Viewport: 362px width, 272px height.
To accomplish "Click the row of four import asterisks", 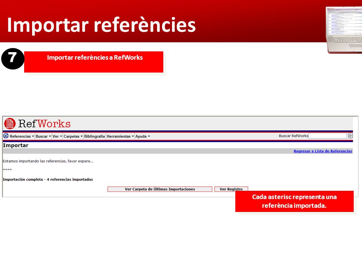I will [7, 170].
